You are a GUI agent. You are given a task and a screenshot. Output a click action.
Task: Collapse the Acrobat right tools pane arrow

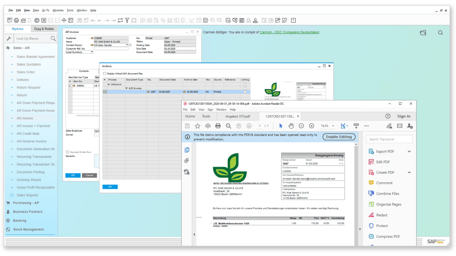click(360, 229)
